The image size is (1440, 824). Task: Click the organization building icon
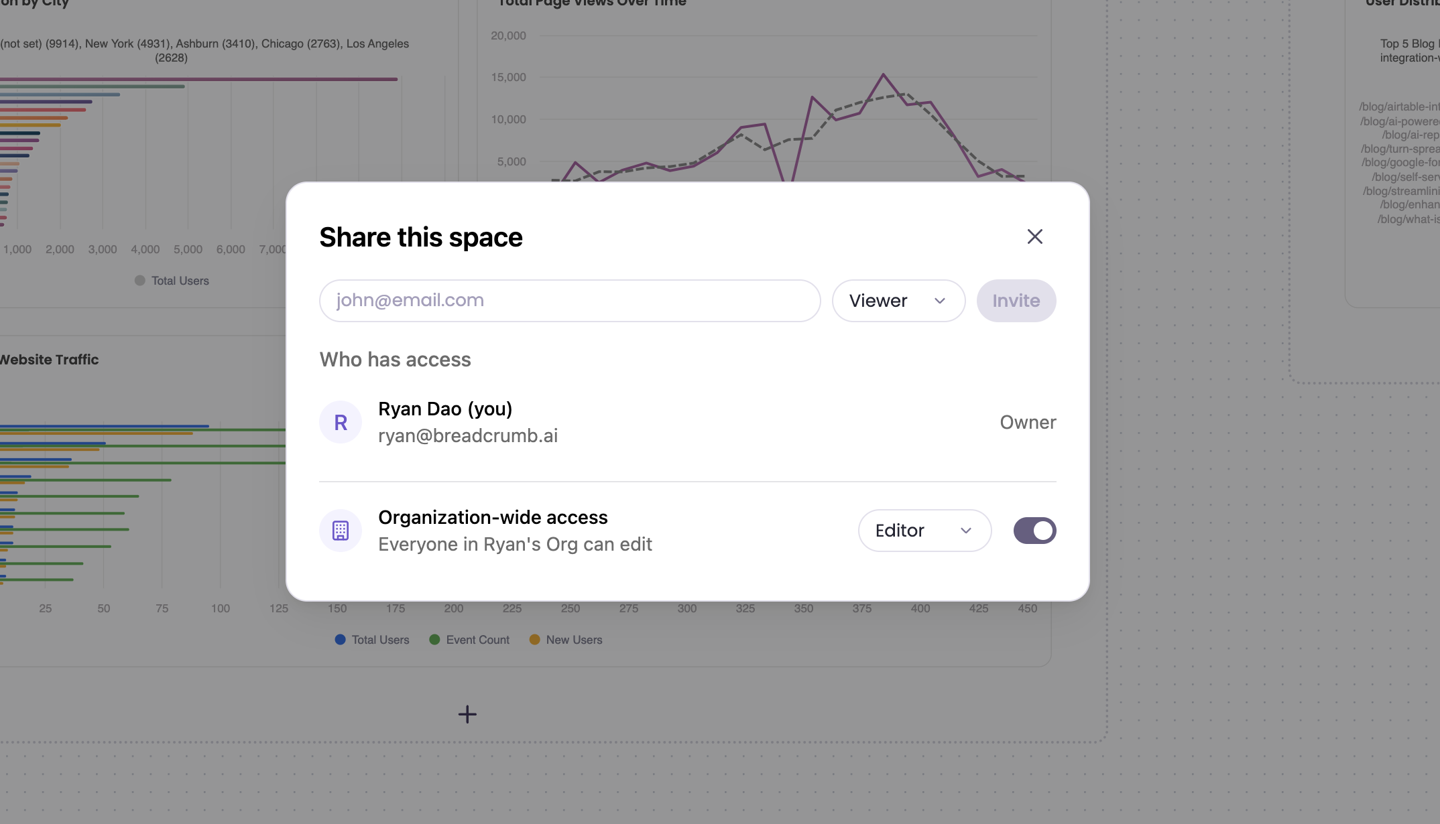(x=341, y=531)
